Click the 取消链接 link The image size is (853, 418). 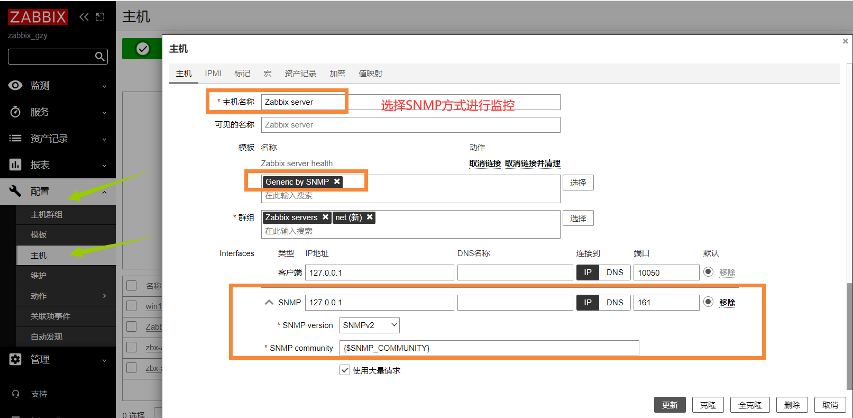coord(485,163)
